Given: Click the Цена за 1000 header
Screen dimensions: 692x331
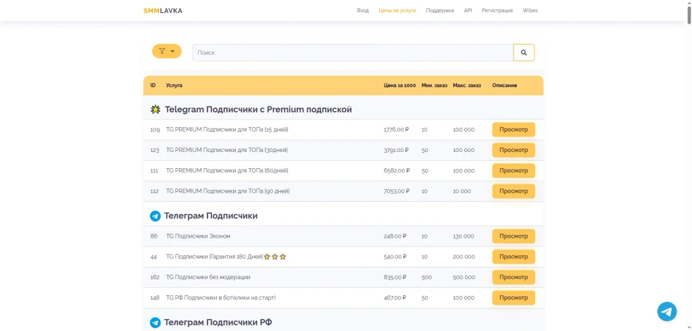Looking at the screenshot, I should click(400, 86).
